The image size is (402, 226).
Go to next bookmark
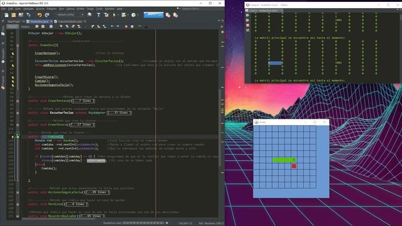coord(99,26)
